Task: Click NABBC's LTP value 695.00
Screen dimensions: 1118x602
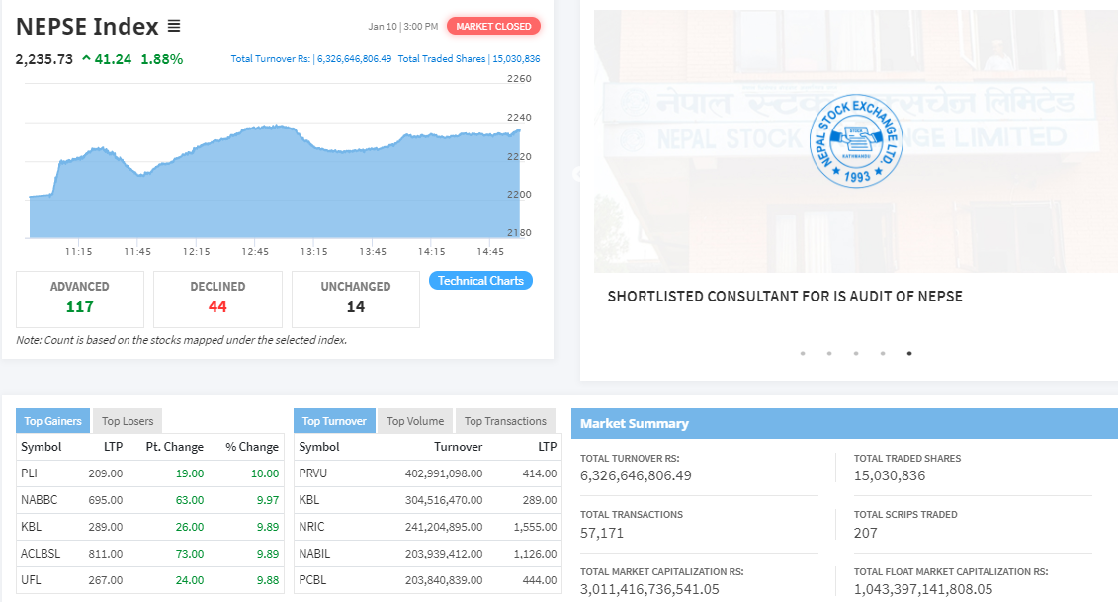Action: (106, 500)
